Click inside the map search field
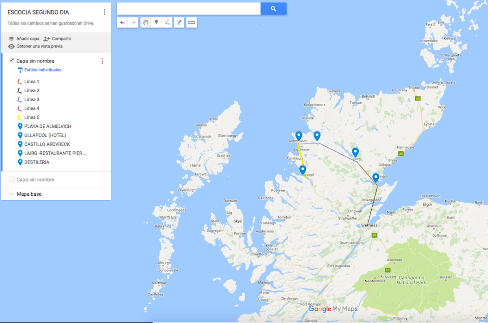Image resolution: width=488 pixels, height=323 pixels. coord(188,9)
